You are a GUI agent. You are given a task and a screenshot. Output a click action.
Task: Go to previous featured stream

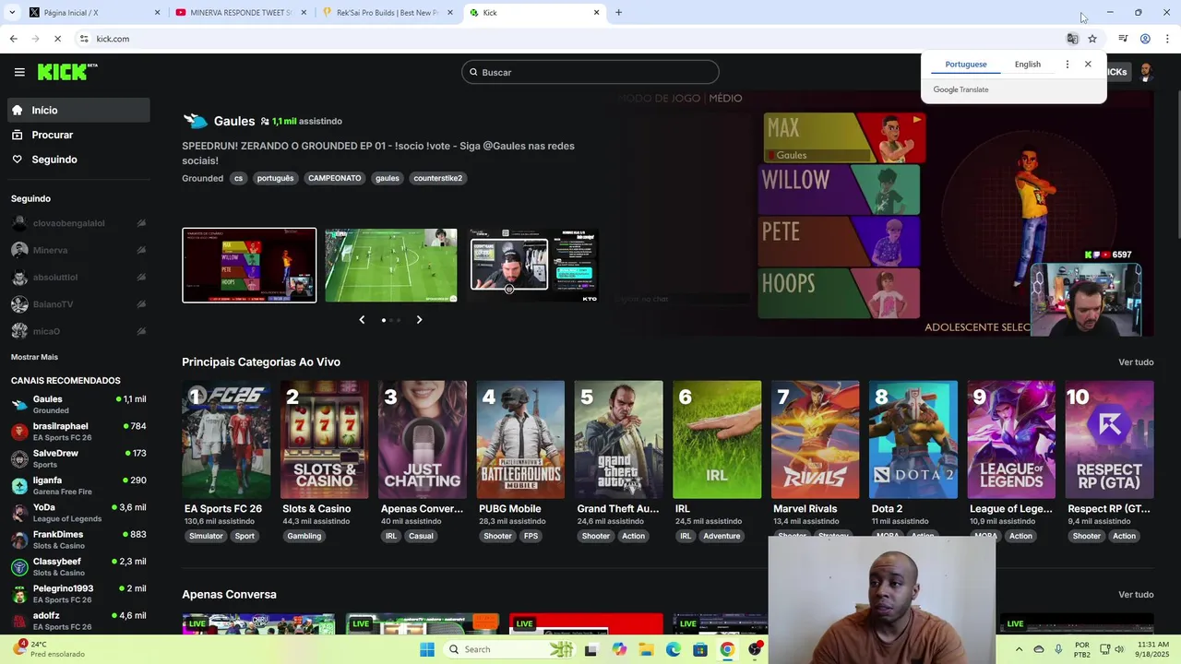[362, 320]
